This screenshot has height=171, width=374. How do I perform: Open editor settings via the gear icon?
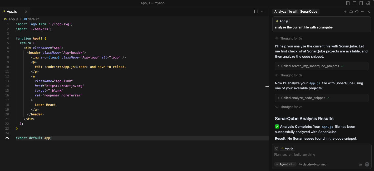pyautogui.click(x=368, y=3)
